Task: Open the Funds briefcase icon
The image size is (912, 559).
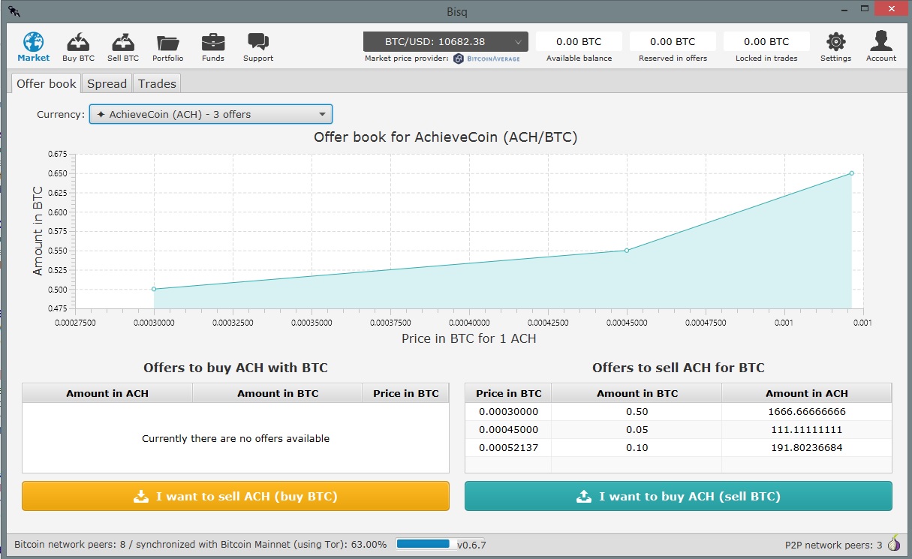Action: [x=213, y=47]
